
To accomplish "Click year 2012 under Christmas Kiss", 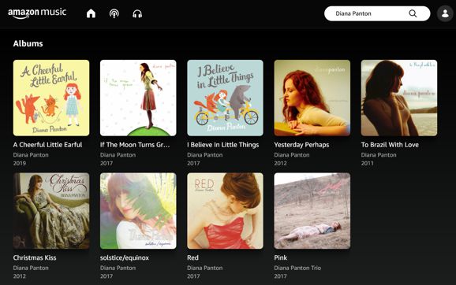I will [20, 276].
